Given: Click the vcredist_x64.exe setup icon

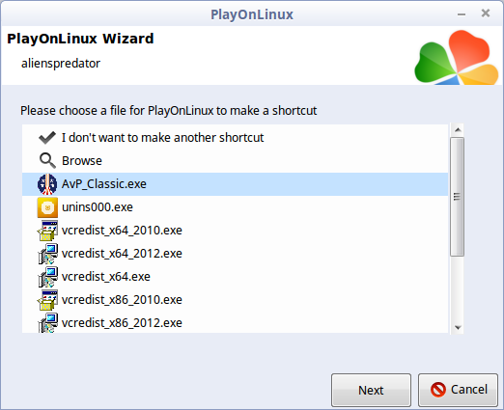Looking at the screenshot, I should [x=47, y=277].
